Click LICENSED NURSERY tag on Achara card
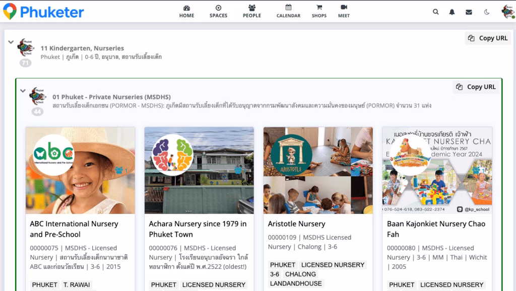The height and width of the screenshot is (291, 516). click(214, 285)
